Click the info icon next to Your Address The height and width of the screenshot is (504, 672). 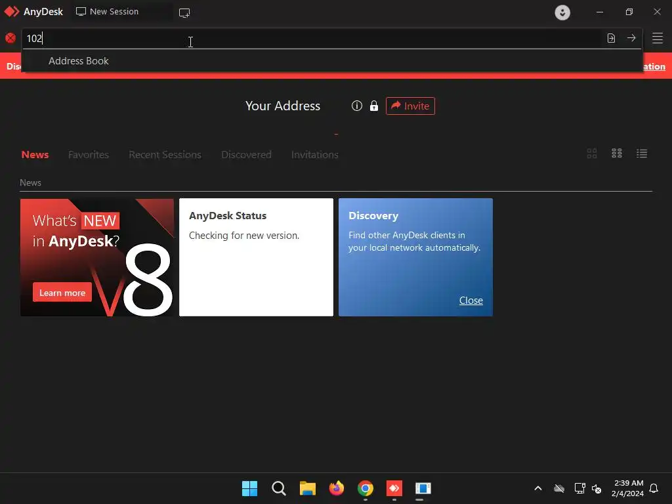[x=356, y=106]
